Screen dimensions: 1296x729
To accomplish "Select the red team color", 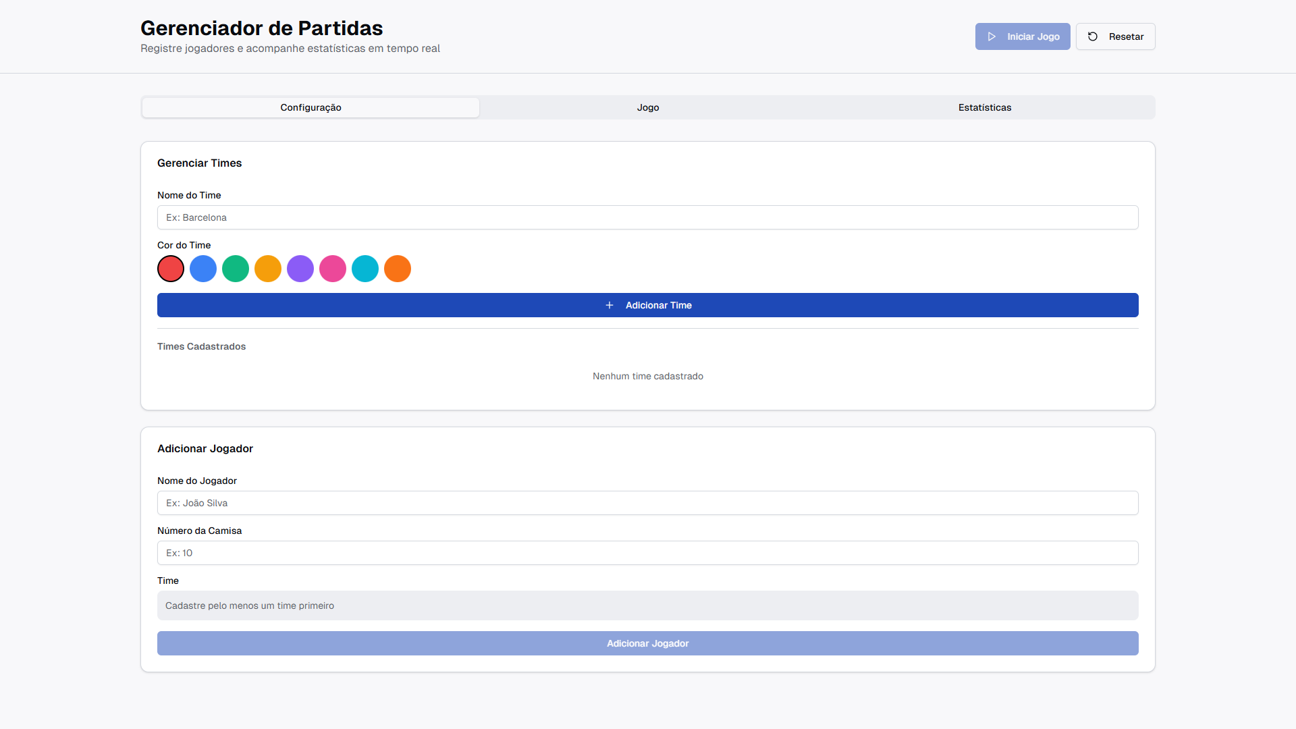I will [171, 269].
